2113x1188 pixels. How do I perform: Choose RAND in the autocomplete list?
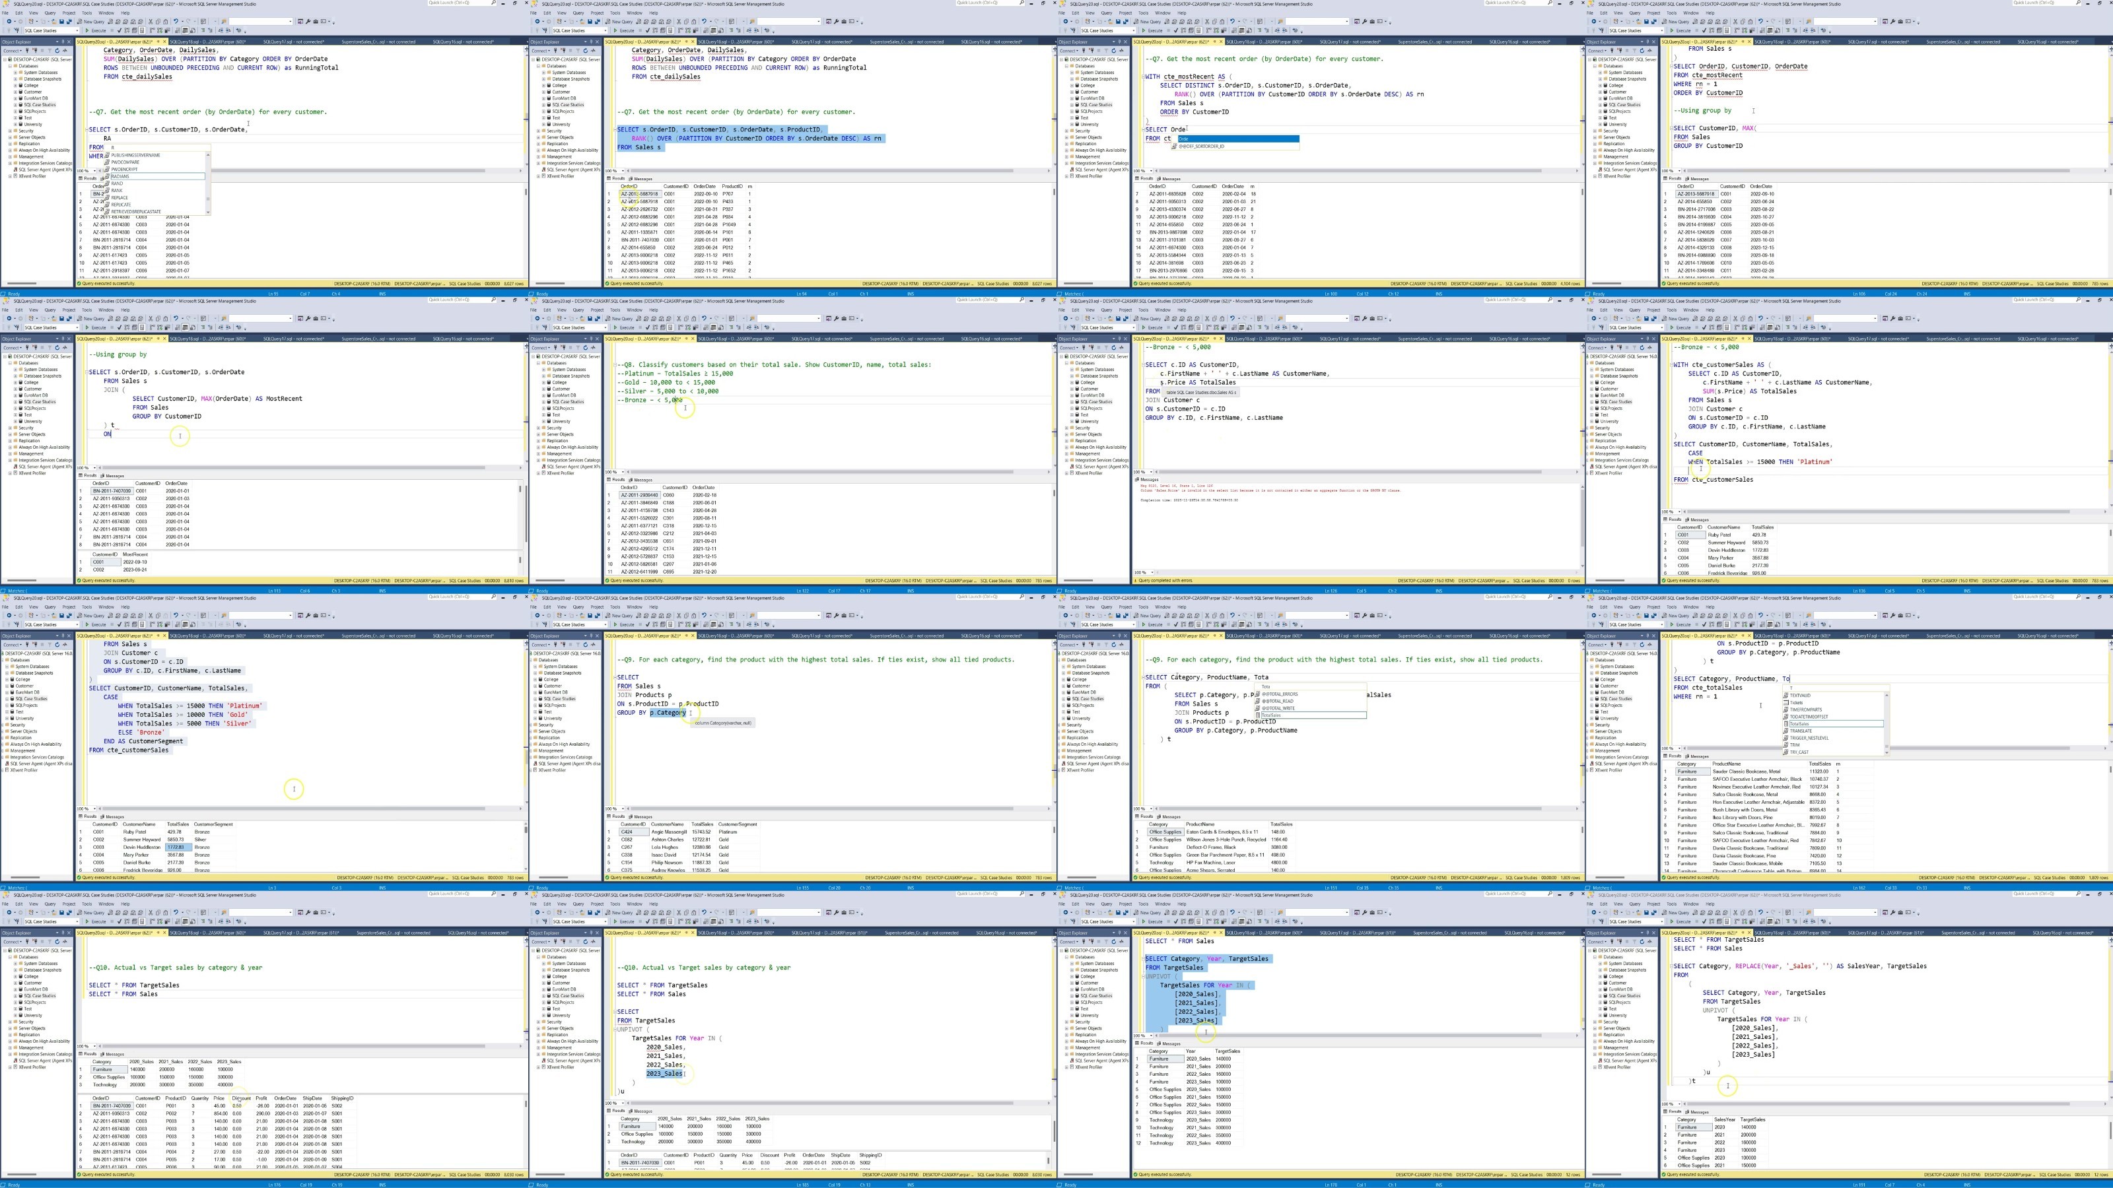click(x=116, y=183)
